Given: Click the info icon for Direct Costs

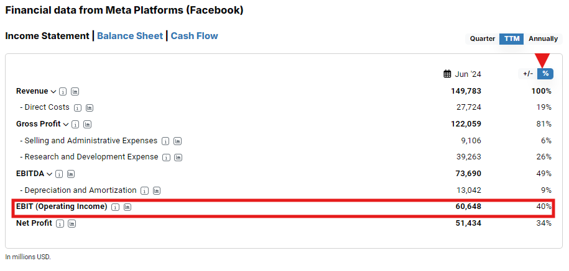Looking at the screenshot, I should point(78,108).
